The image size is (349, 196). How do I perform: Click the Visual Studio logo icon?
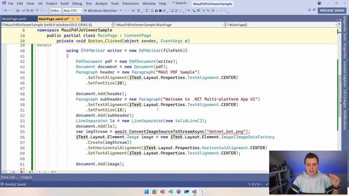pyautogui.click(x=4, y=3)
